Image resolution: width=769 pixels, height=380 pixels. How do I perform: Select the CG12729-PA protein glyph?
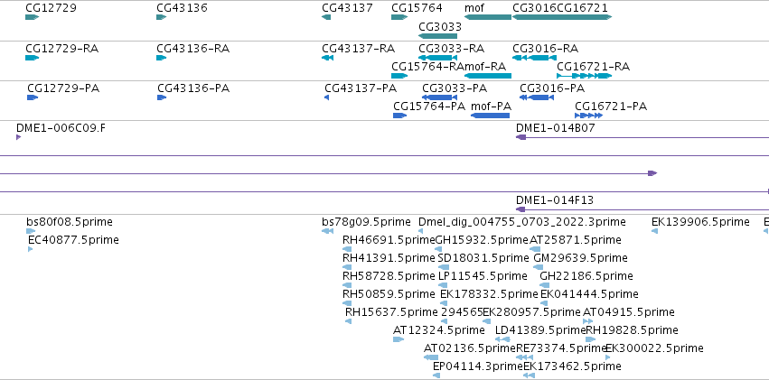pos(33,97)
